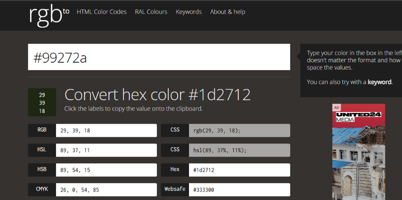Image resolution: width=402 pixels, height=200 pixels.
Task: Copy value via the CMYK label
Action: [42, 190]
